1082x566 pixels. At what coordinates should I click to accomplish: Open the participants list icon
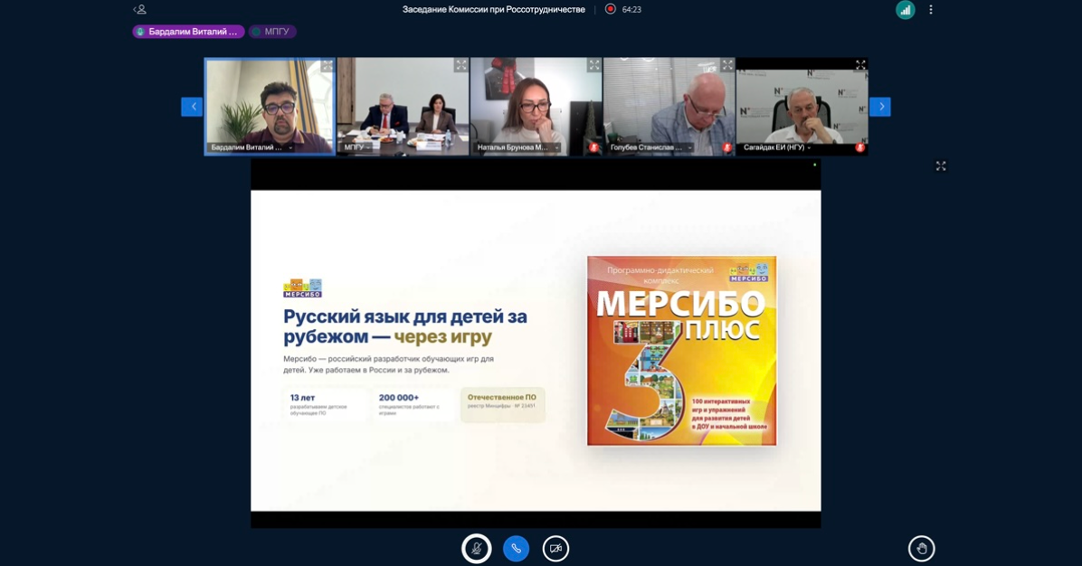[139, 10]
